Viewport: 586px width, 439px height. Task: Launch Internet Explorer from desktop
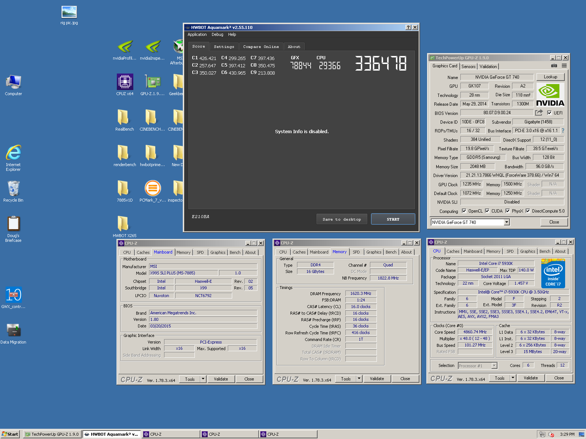point(14,158)
